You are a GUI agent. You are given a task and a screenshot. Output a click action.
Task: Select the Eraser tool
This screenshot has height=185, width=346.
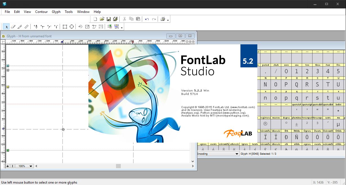point(13,27)
